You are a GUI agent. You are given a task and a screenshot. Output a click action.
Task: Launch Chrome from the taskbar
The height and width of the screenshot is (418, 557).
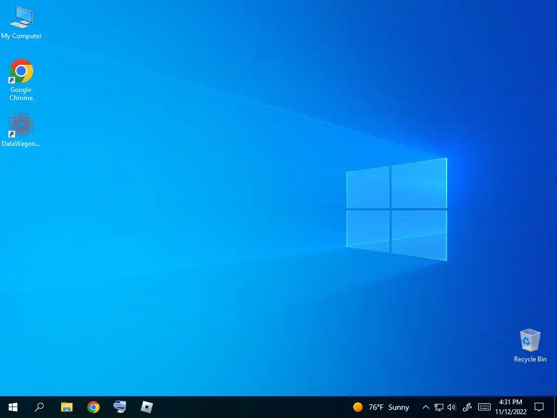coord(94,407)
